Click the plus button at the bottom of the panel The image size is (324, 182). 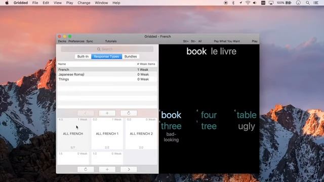(x=107, y=169)
